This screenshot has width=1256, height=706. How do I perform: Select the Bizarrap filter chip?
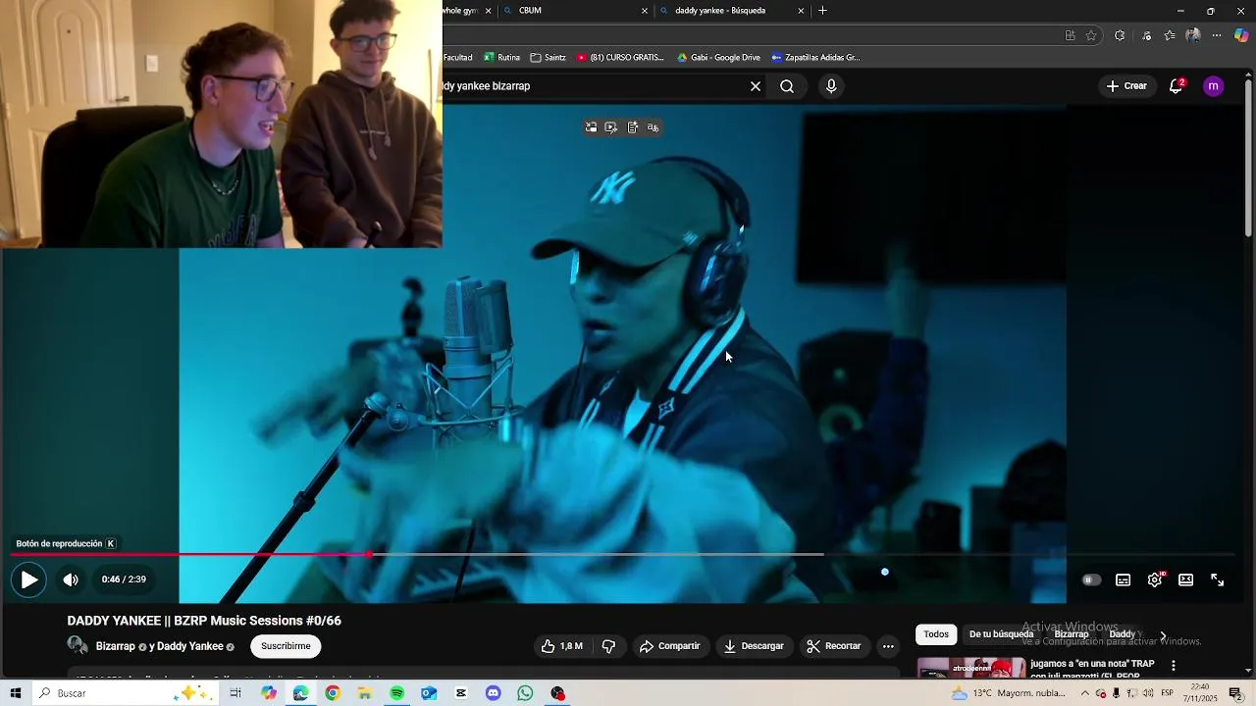coord(1072,634)
